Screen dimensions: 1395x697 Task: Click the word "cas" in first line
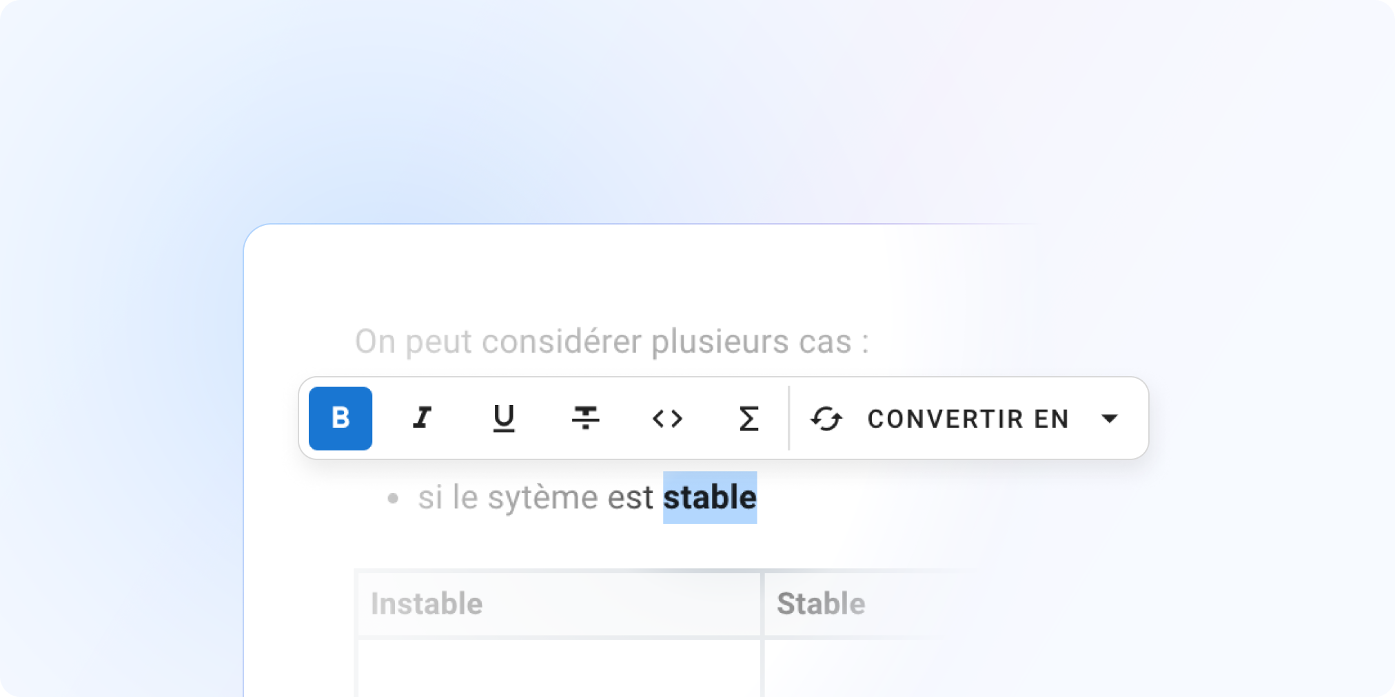[x=825, y=342]
